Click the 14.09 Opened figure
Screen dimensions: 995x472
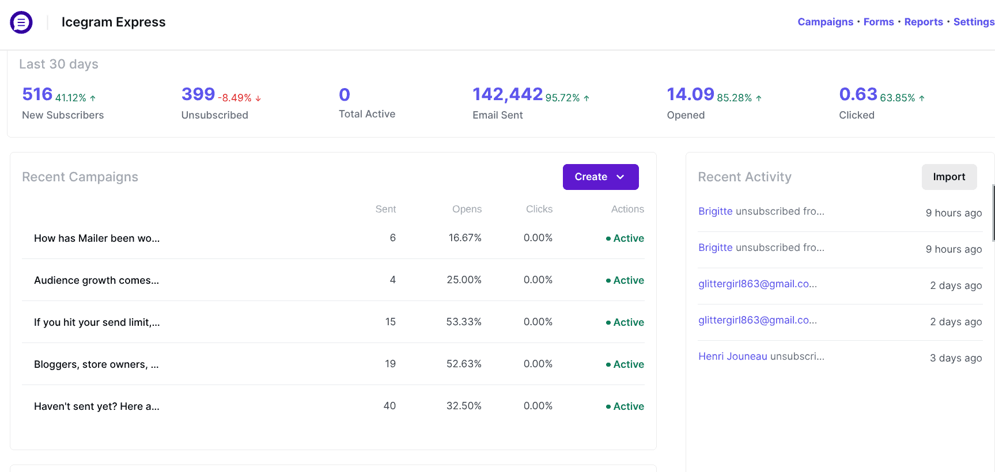pyautogui.click(x=690, y=94)
